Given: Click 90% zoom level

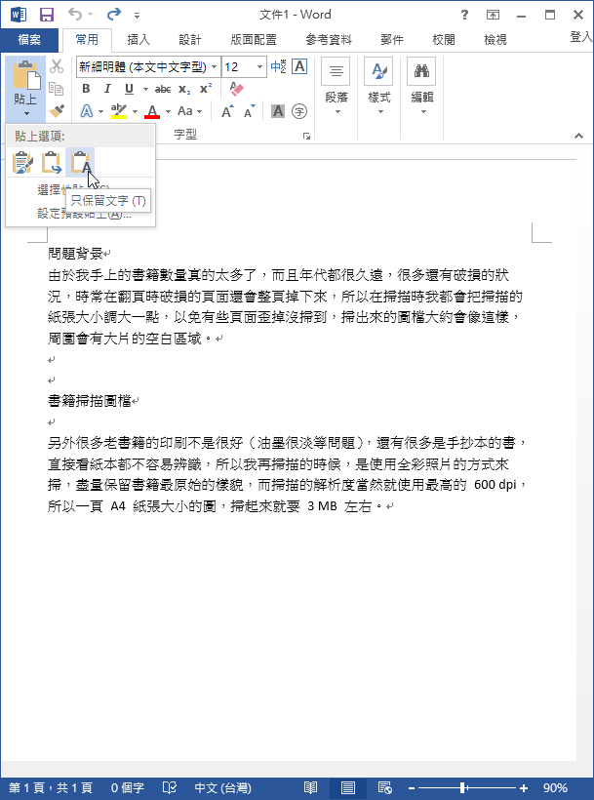Looking at the screenshot, I should (555, 788).
